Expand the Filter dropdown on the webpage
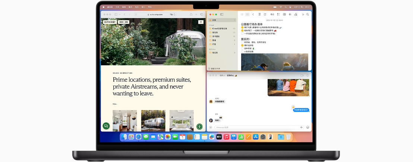The image size is (413, 162). pos(115,104)
